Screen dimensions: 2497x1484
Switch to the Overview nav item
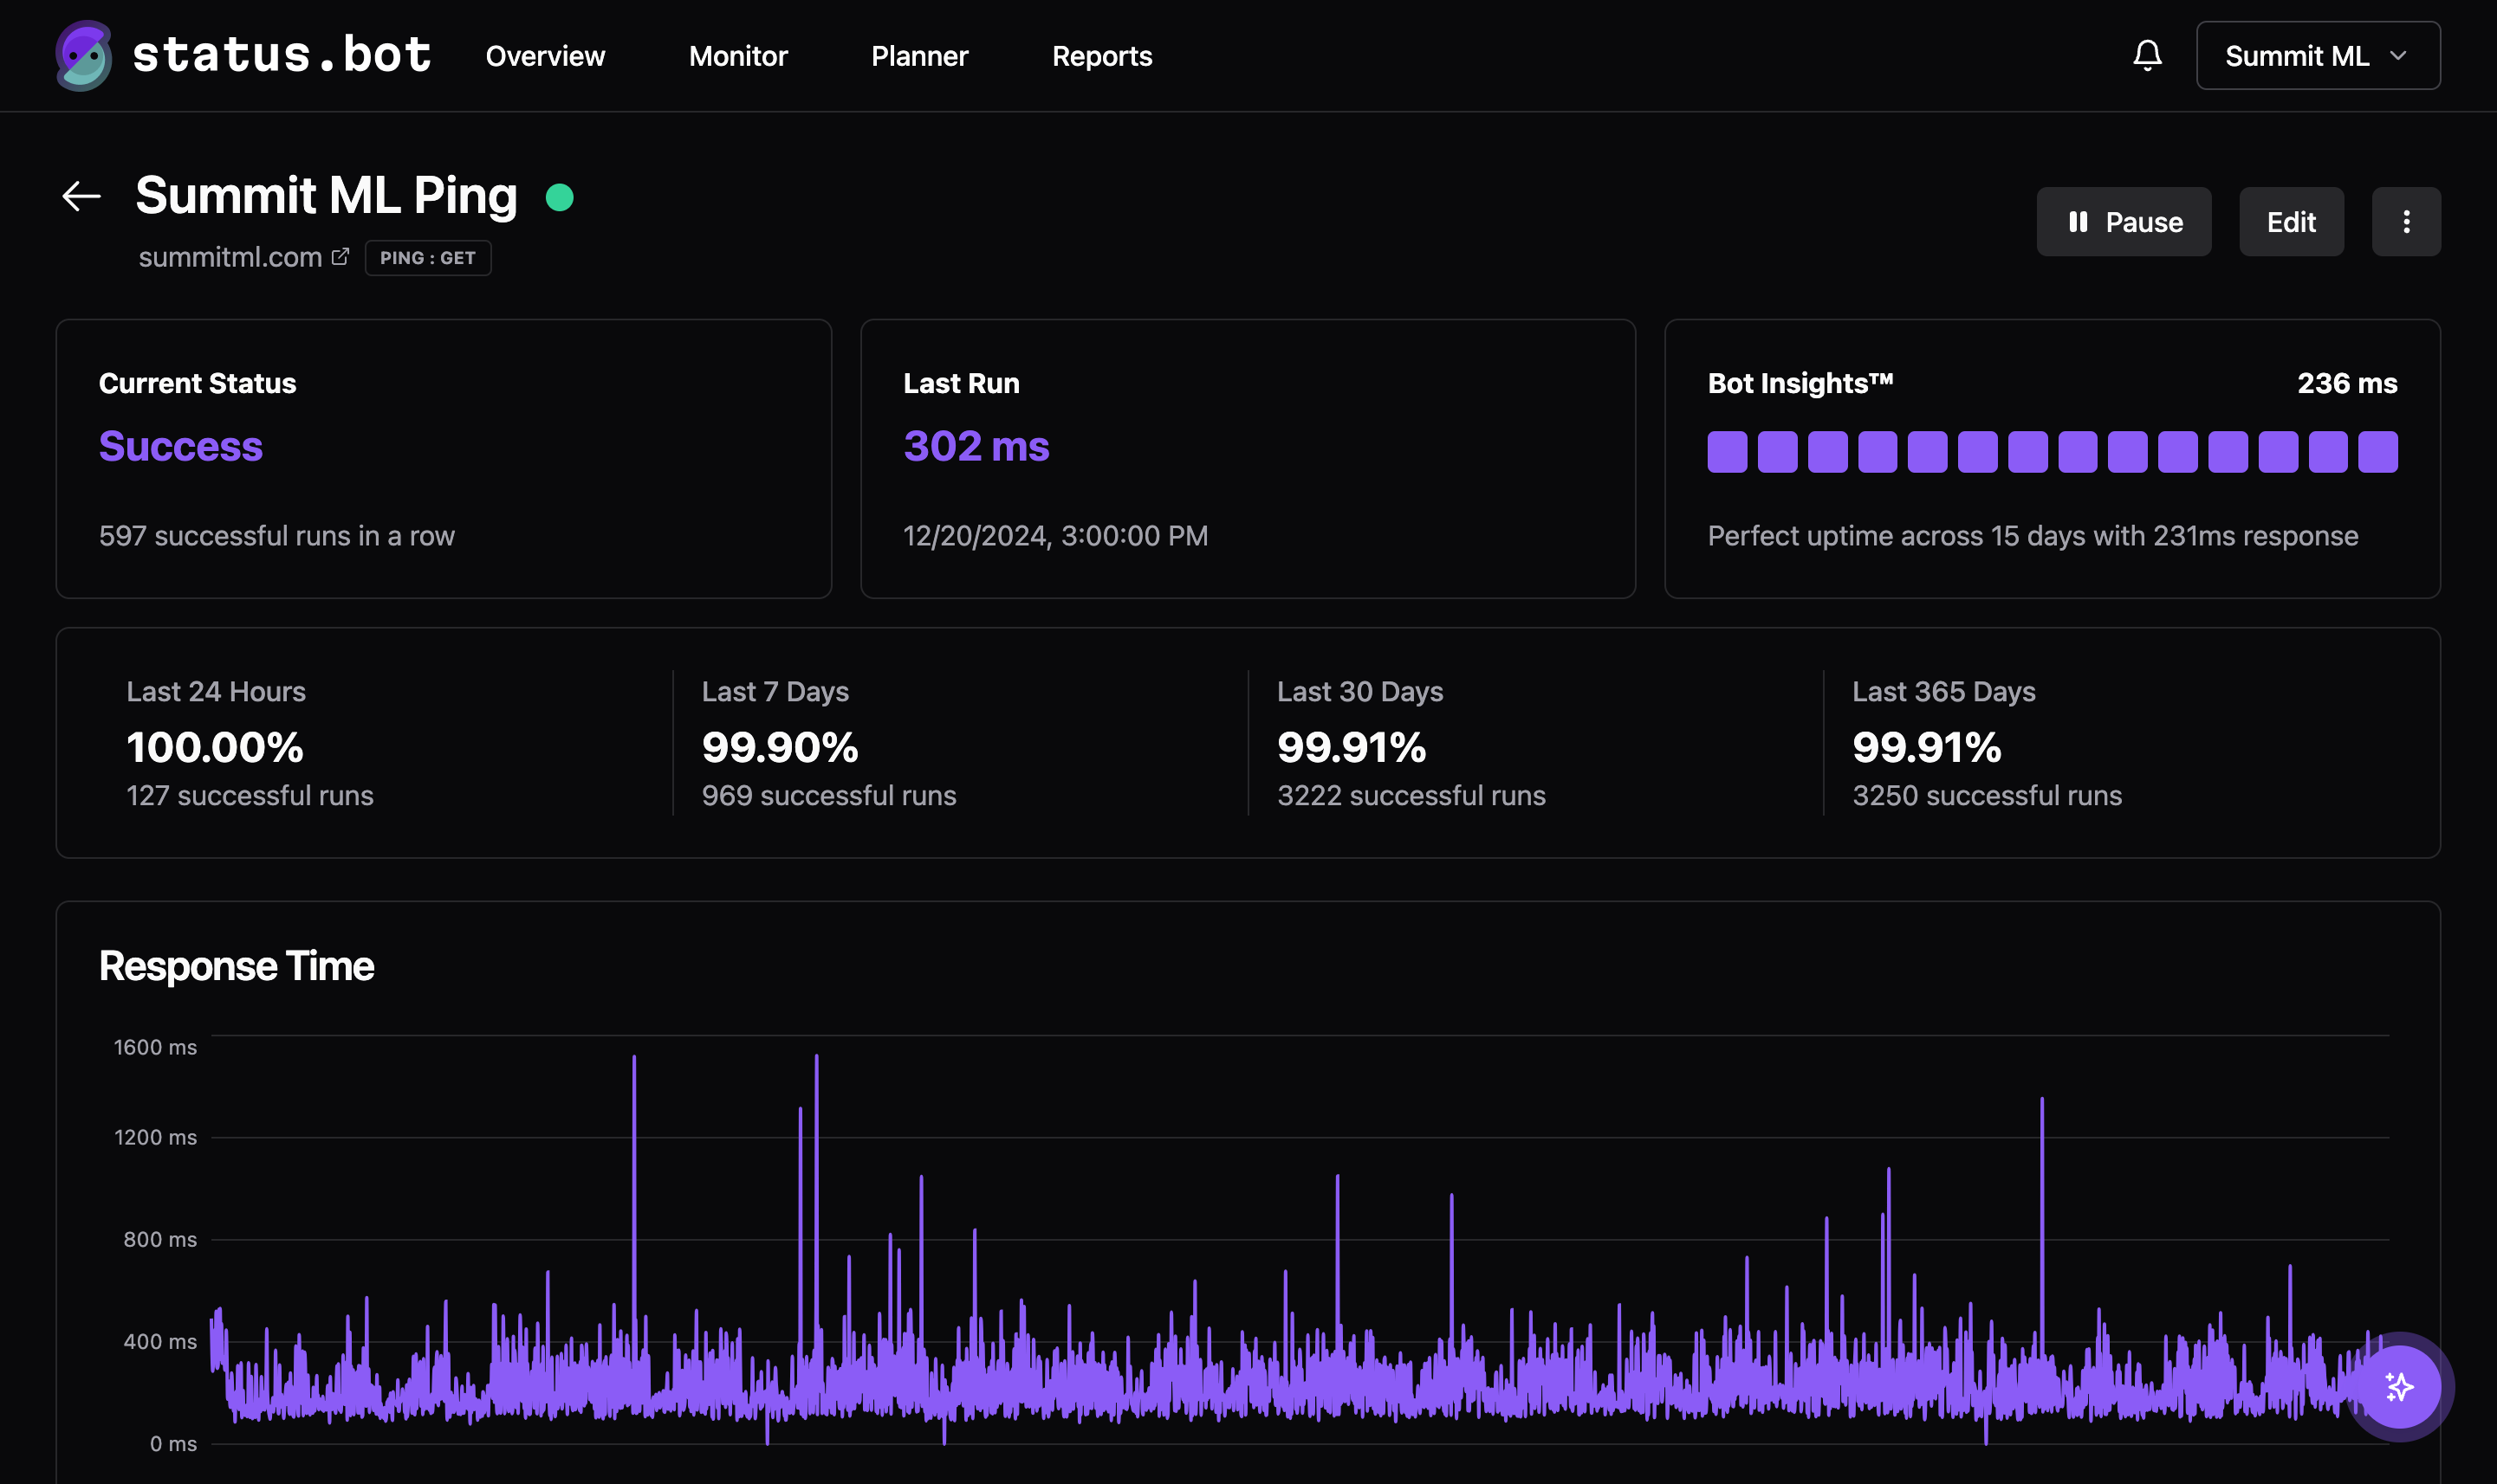coord(545,56)
